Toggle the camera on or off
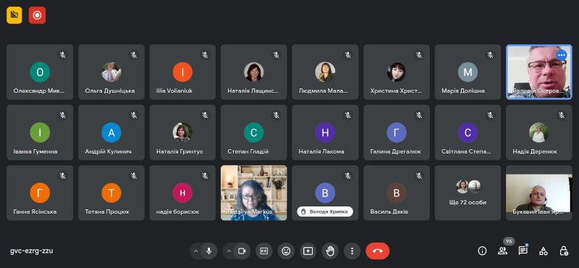The width and height of the screenshot is (579, 268). [242, 251]
